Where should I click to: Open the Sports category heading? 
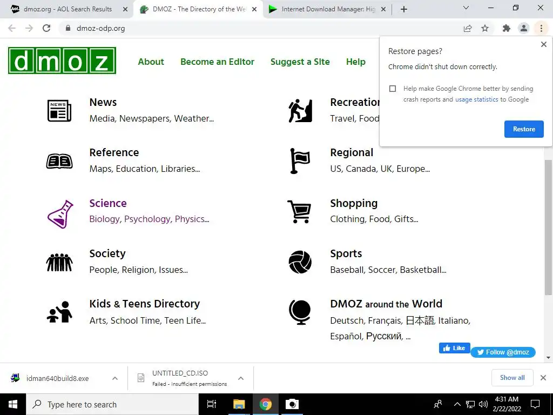coord(346,254)
